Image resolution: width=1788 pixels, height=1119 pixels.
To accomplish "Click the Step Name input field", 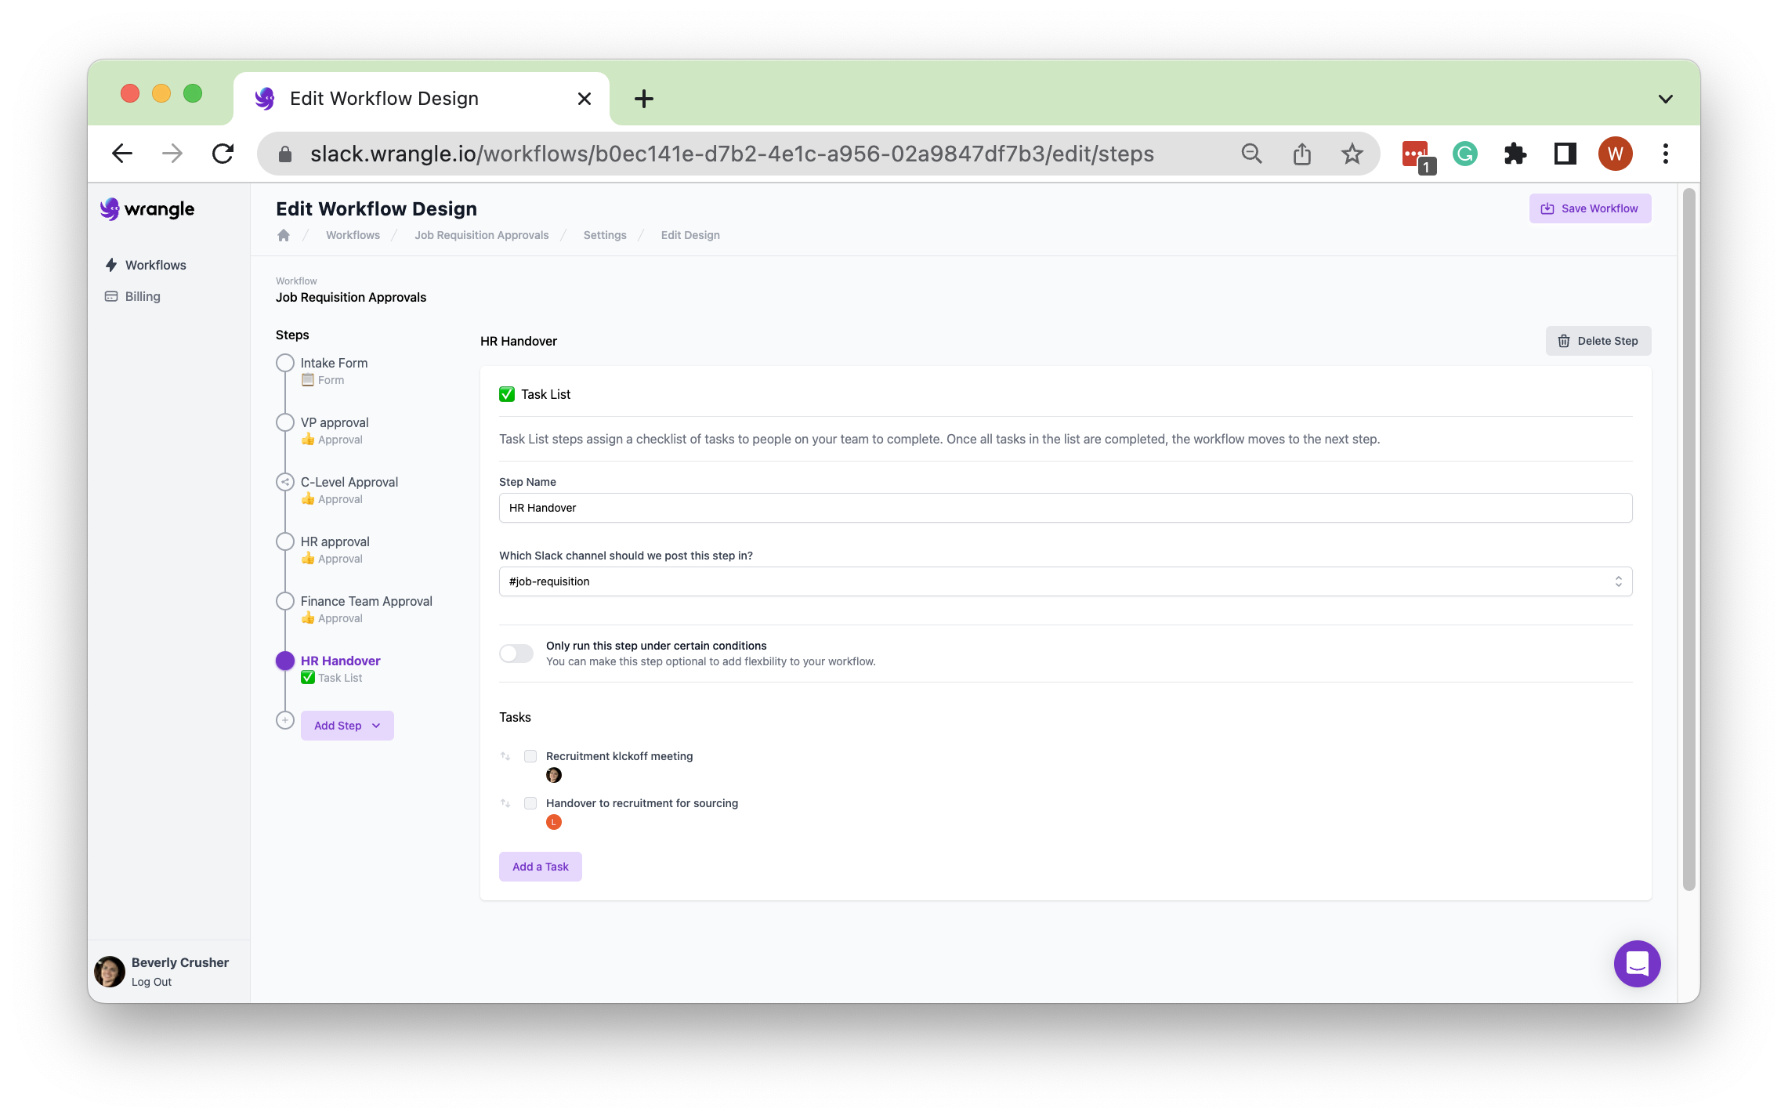I will point(1065,508).
